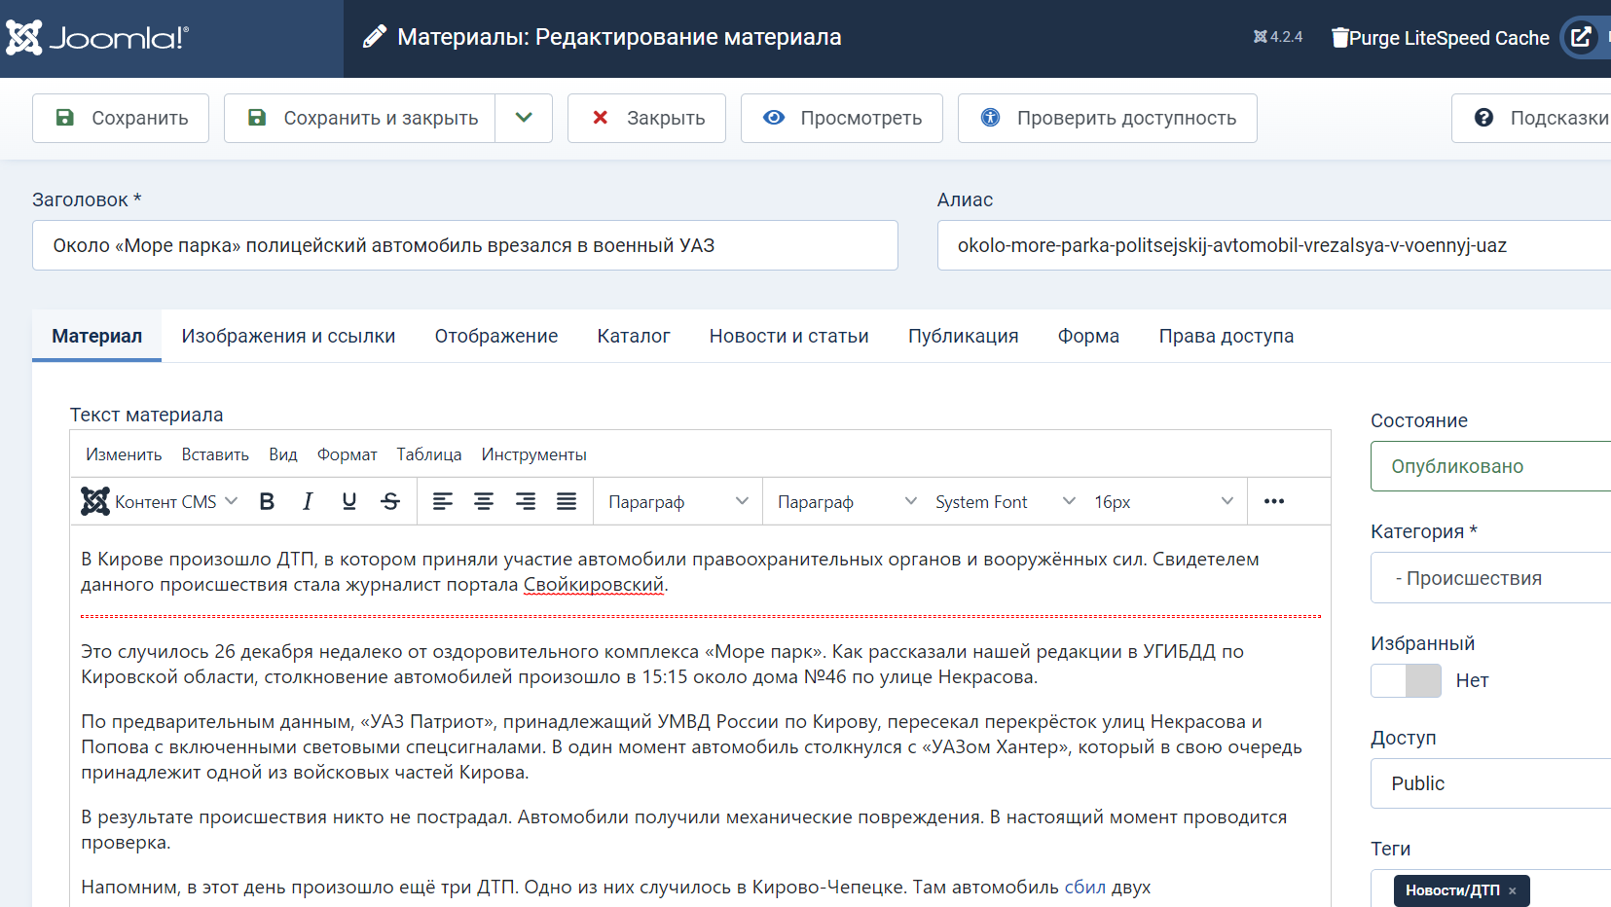Open the Контент CMS dropdown
Screen dimensions: 1611x907
point(161,502)
